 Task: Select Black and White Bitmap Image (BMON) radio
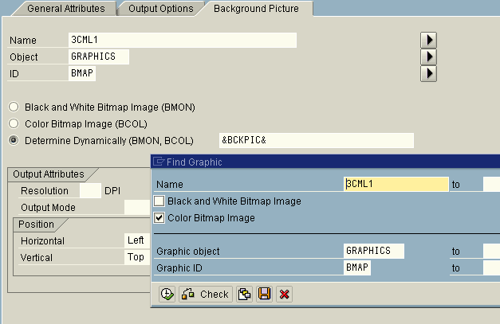tap(14, 107)
